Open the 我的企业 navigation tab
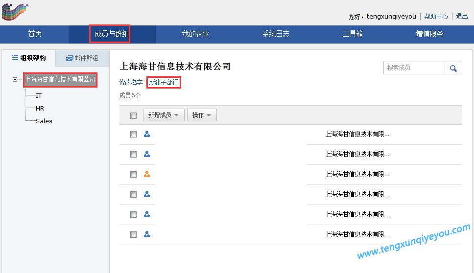 tap(195, 34)
